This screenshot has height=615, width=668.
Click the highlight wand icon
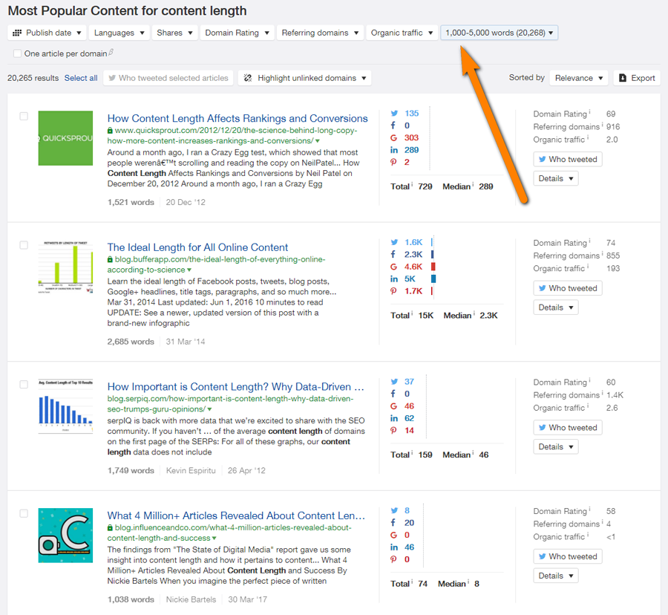tap(247, 78)
